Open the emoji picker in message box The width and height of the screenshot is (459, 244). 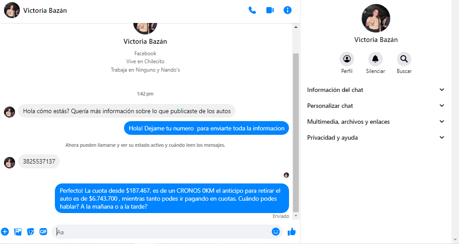pos(275,232)
